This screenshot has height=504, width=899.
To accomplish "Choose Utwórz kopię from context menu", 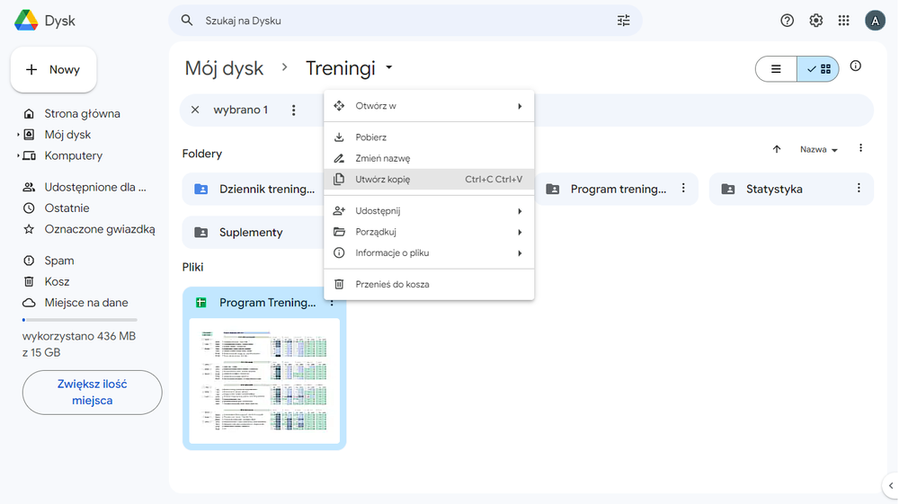I will click(383, 179).
